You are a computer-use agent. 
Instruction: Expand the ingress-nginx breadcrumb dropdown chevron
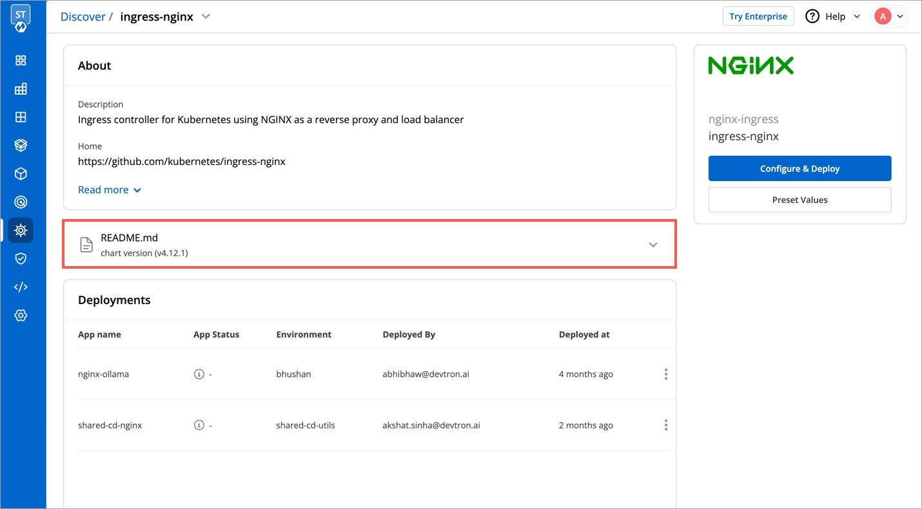click(206, 17)
